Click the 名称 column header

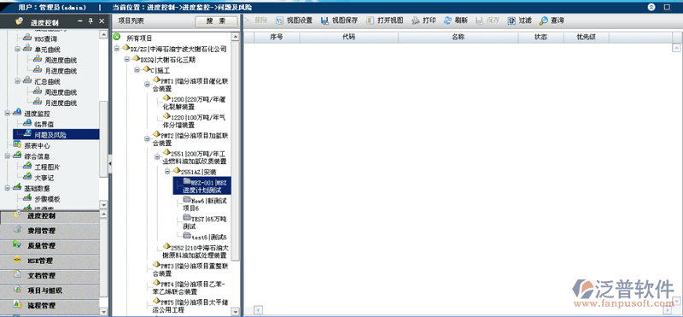click(458, 38)
